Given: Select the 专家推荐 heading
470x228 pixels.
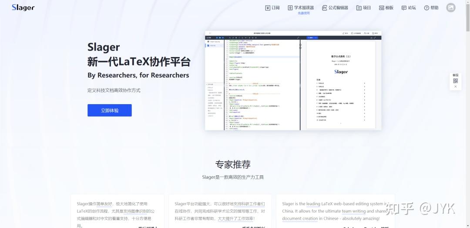Looking at the screenshot, I should pyautogui.click(x=232, y=164).
